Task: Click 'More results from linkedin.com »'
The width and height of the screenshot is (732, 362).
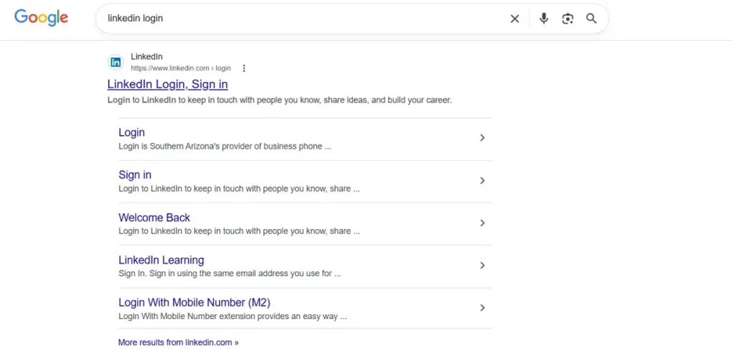Action: (178, 343)
